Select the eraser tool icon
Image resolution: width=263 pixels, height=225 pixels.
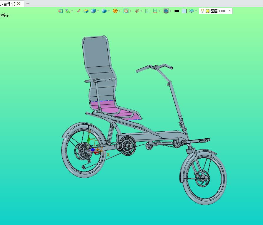[x=79, y=11]
